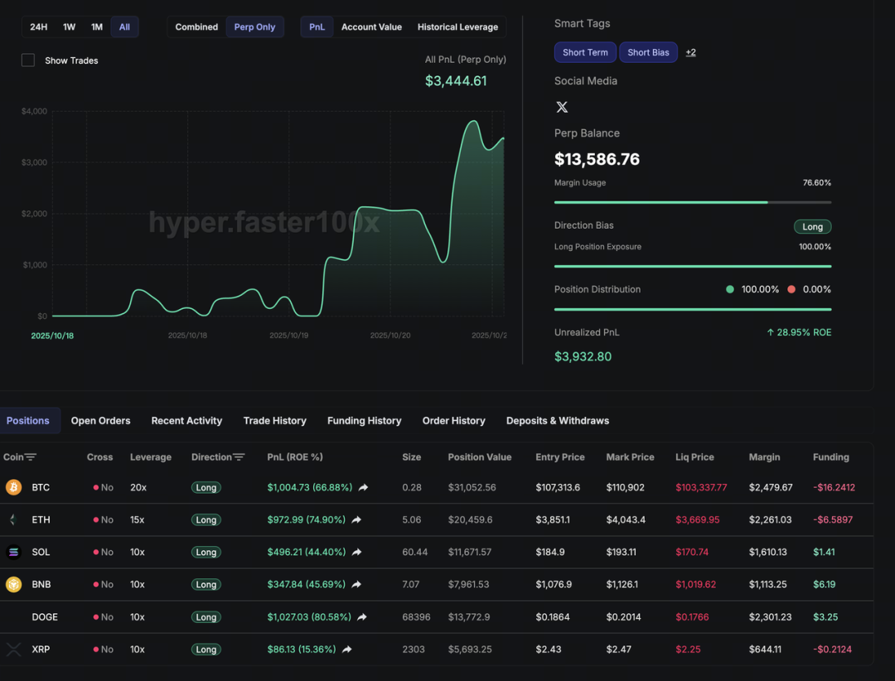Click the share arrow for DOGE PnL

(x=362, y=617)
